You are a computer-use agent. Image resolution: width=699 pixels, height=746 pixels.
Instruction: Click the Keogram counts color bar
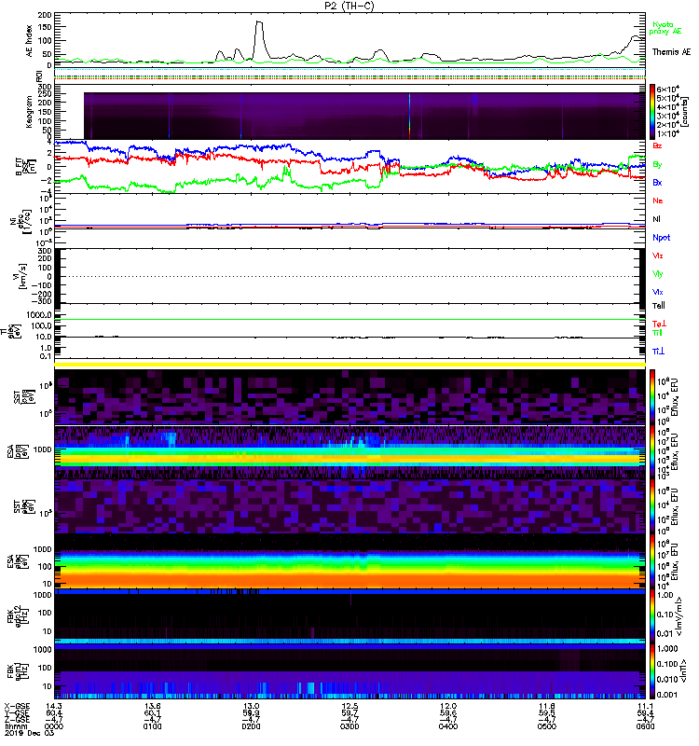(652, 112)
